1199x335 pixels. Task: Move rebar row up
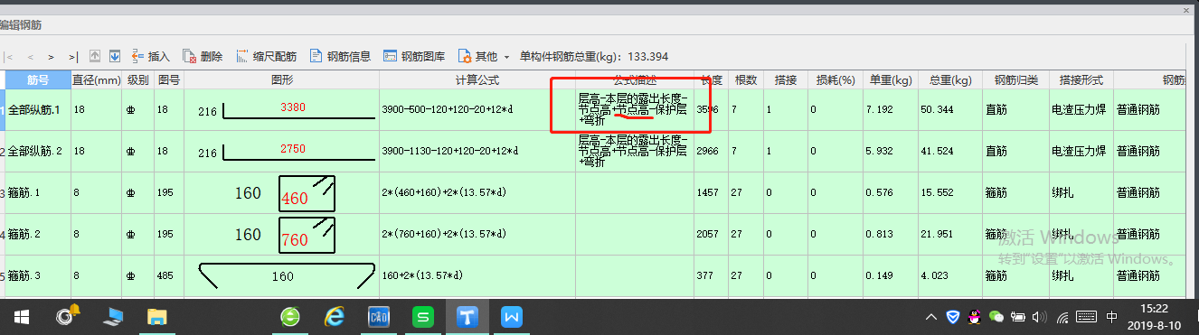96,56
